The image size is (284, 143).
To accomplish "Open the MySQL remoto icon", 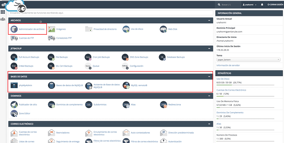I will (x=126, y=85).
